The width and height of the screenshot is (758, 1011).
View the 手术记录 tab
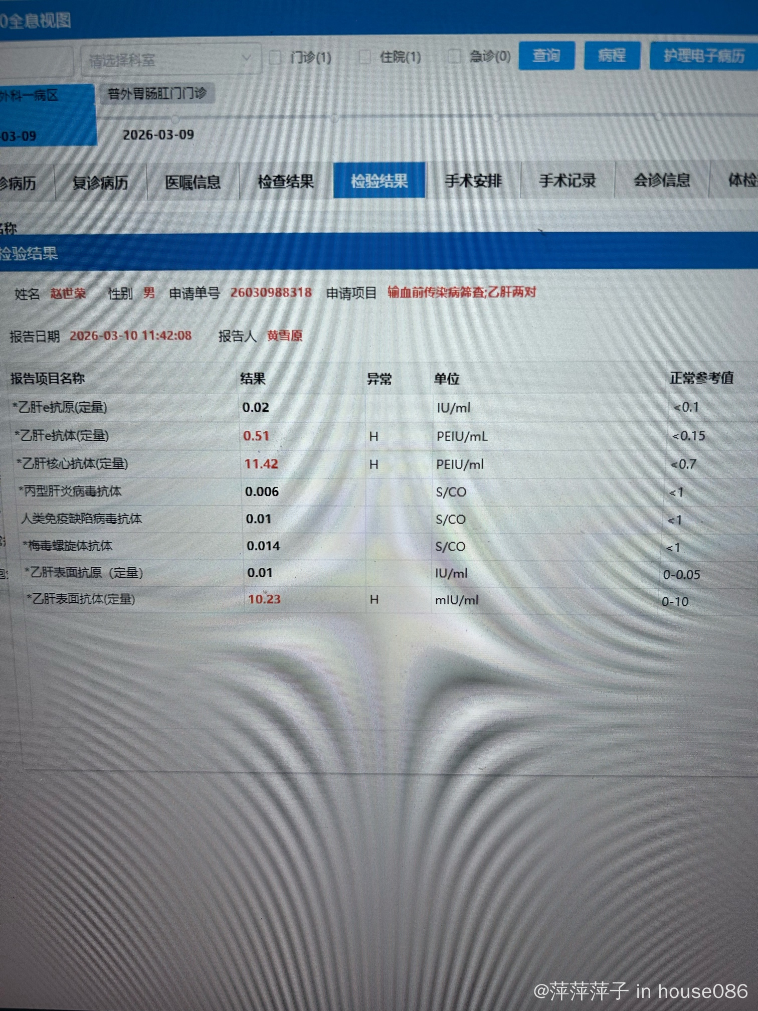click(567, 180)
